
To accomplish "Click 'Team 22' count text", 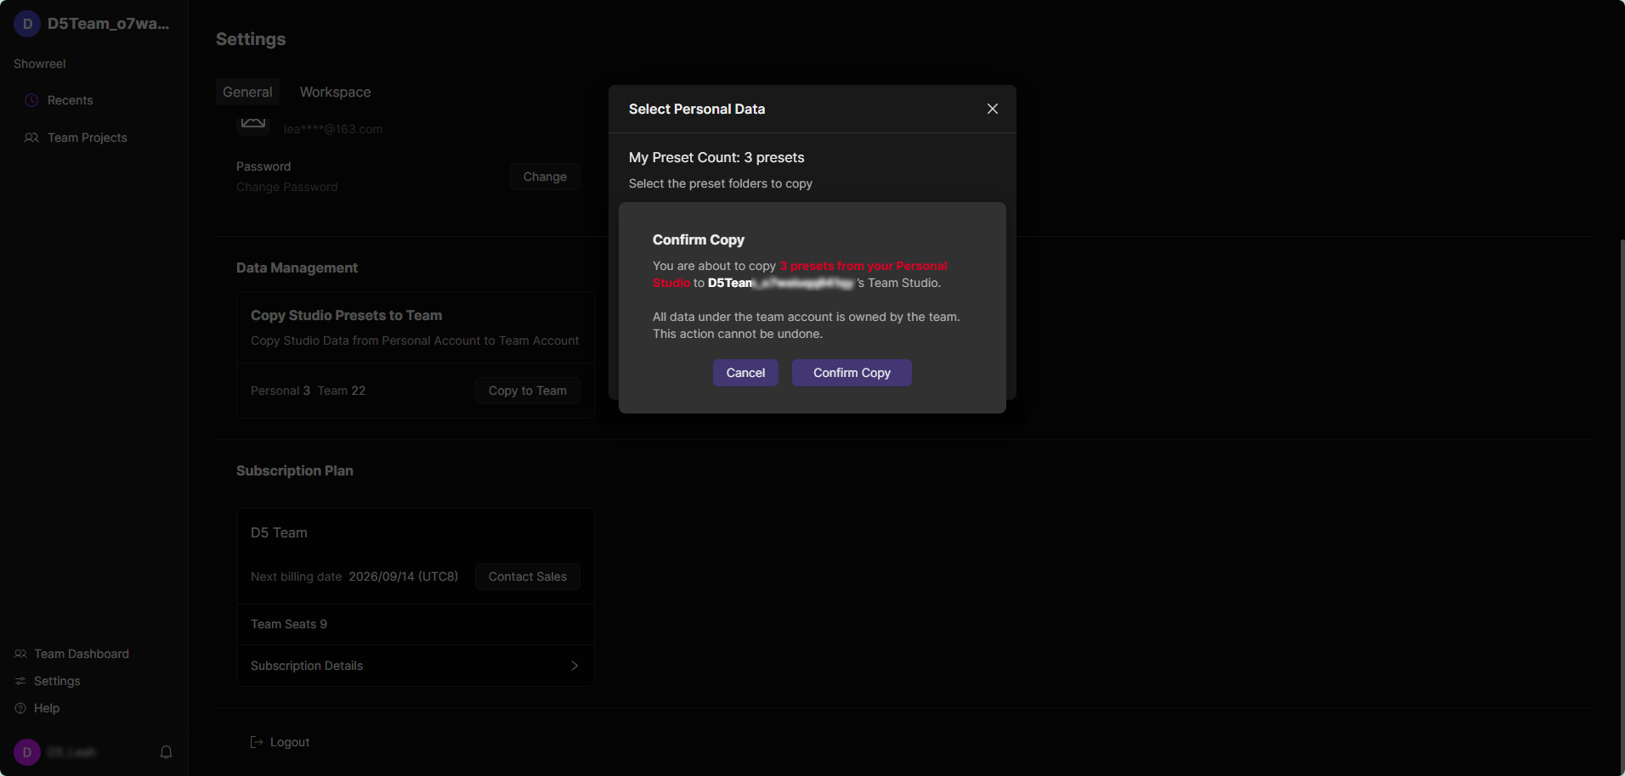I will tap(342, 391).
